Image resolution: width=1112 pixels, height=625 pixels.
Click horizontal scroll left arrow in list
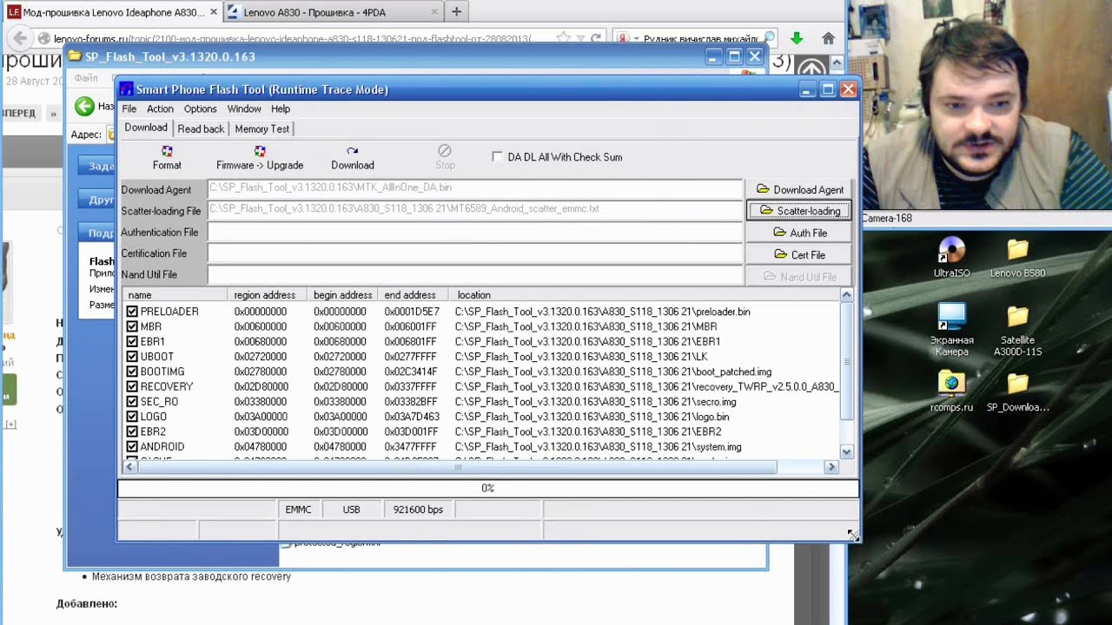tap(129, 467)
